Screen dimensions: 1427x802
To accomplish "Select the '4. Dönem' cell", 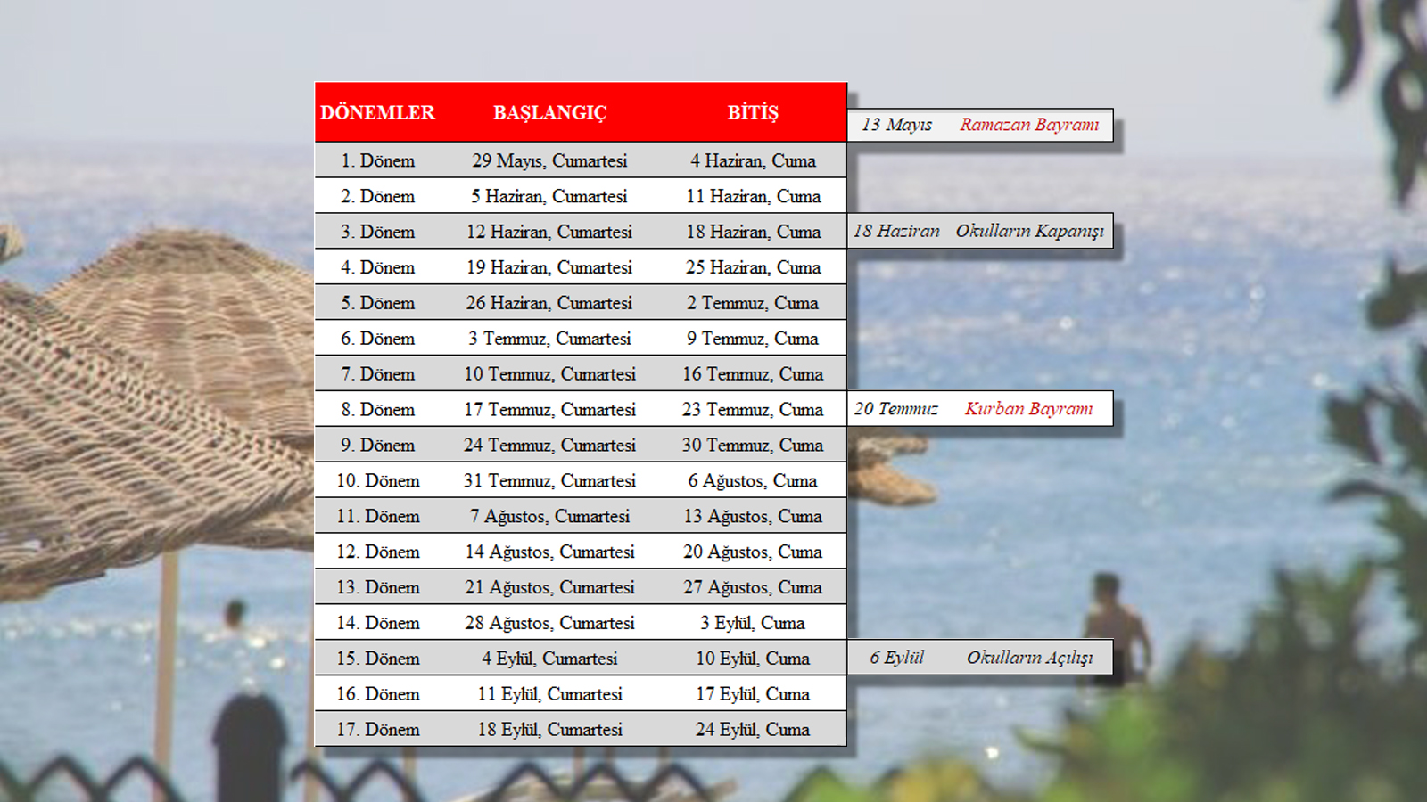I will pyautogui.click(x=378, y=268).
